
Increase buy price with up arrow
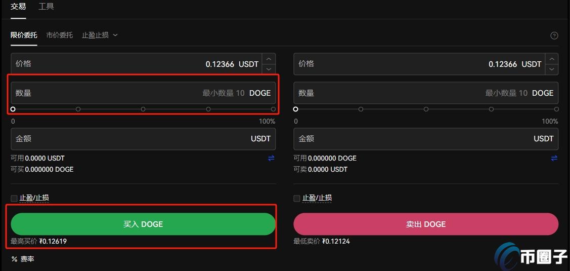(269, 59)
